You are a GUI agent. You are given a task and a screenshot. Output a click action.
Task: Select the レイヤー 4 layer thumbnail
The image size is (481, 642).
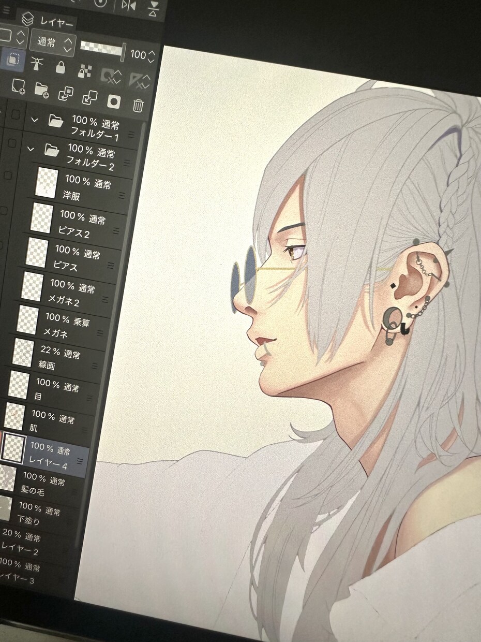point(13,448)
